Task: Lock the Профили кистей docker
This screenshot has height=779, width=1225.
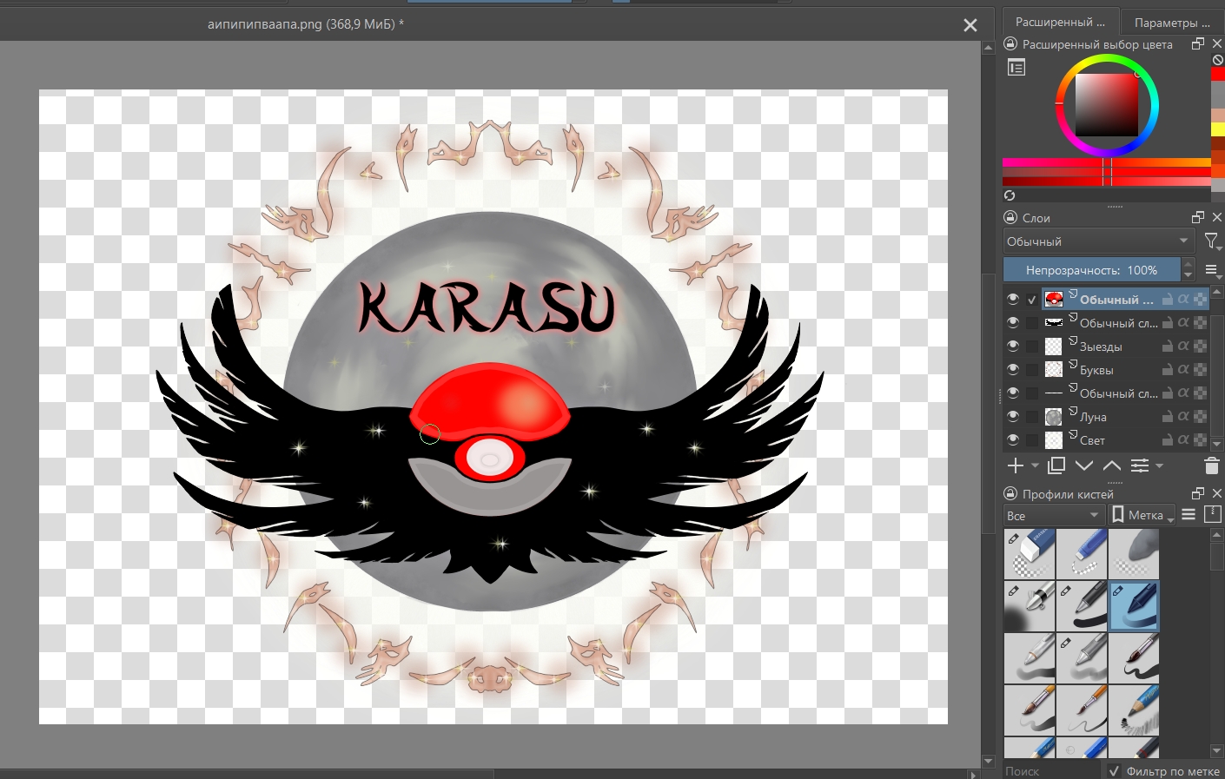Action: coord(1010,493)
